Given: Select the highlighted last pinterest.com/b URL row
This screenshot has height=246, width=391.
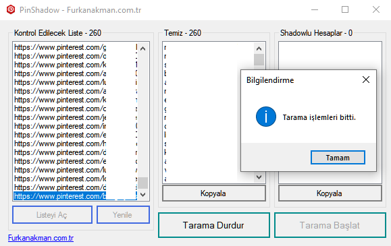Looking at the screenshot, I should click(x=76, y=196).
